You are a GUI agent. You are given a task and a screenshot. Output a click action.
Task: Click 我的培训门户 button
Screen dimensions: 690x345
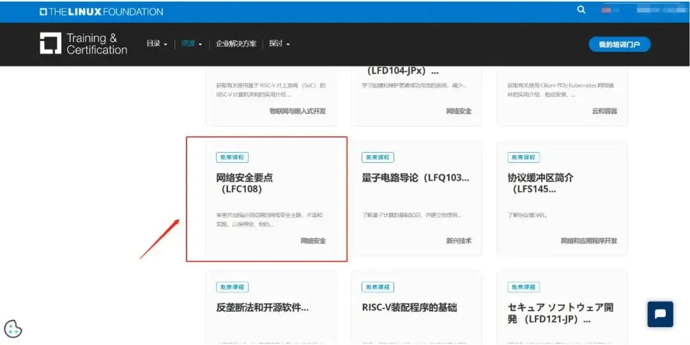coord(620,45)
